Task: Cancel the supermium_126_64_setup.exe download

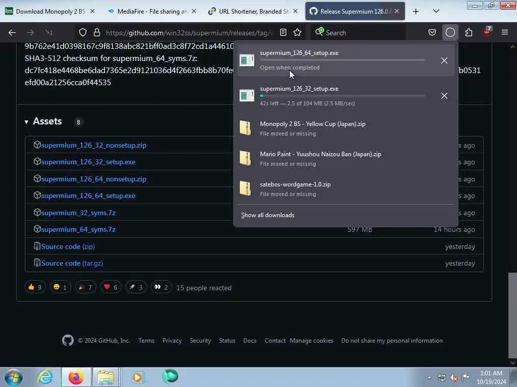Action: pos(444,60)
